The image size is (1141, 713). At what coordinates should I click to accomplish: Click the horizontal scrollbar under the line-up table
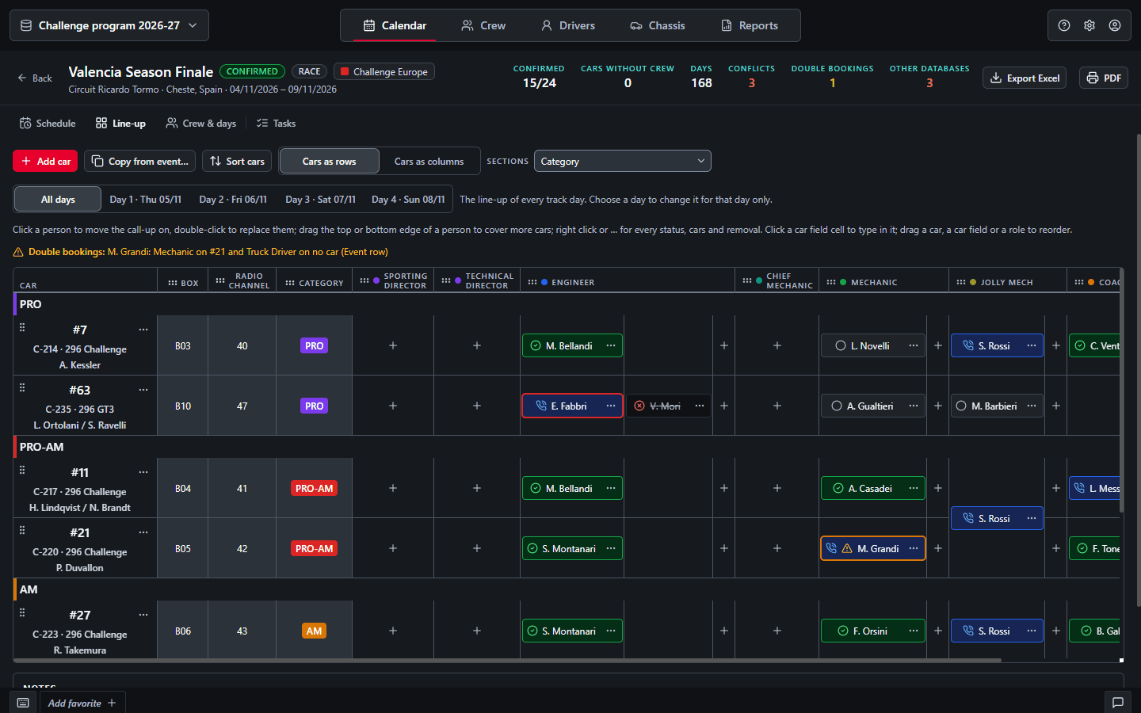[507, 660]
